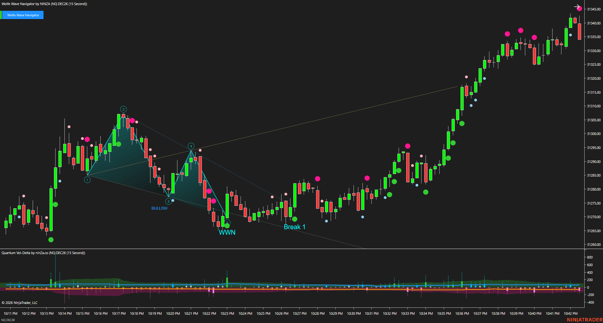
Task: Click the Break 1 label
Action: (x=295, y=227)
